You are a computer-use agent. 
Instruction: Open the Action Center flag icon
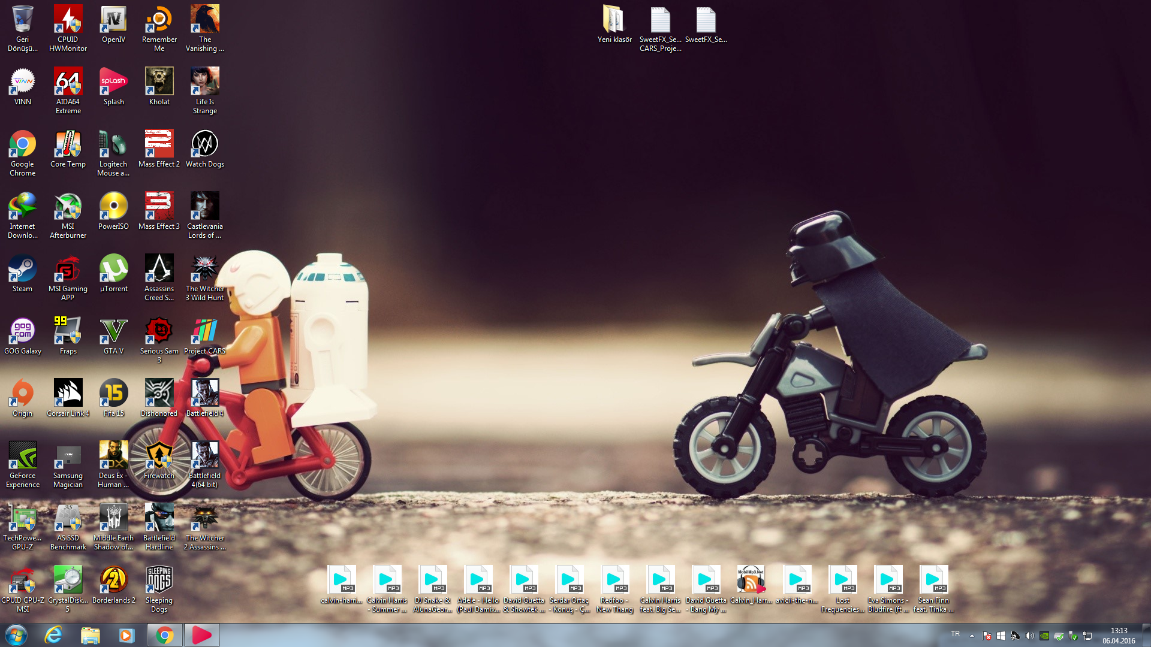(x=987, y=636)
